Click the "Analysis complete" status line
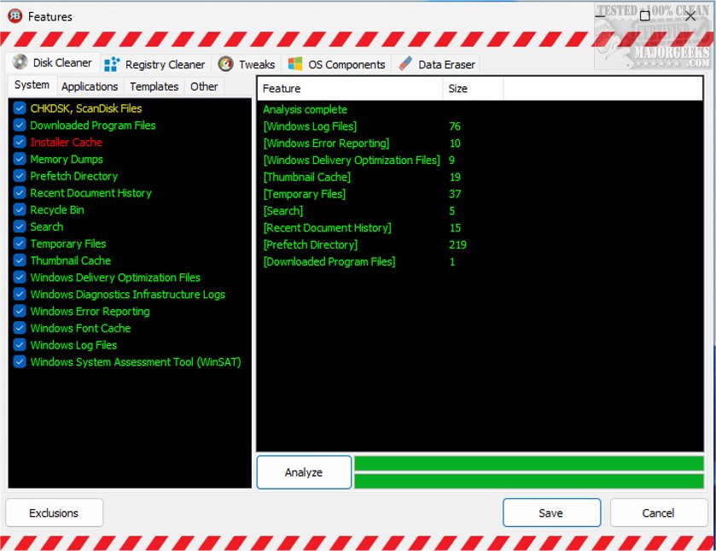716x551 pixels. pyautogui.click(x=305, y=109)
